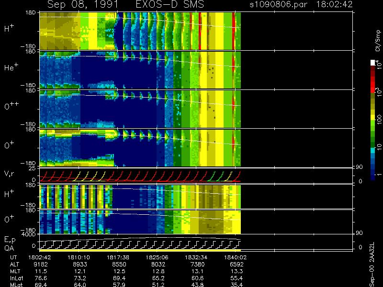Screen dimensions: 383x287
Task: Click altitude value "8550"
Action: pyautogui.click(x=119, y=264)
